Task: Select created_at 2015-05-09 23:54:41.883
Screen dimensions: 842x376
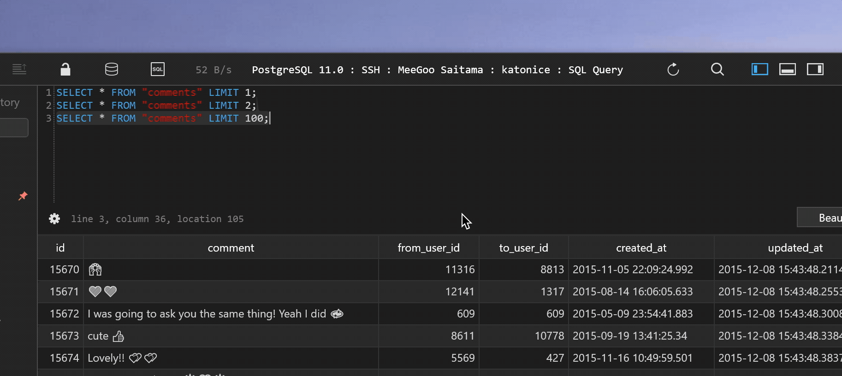Action: pos(641,314)
